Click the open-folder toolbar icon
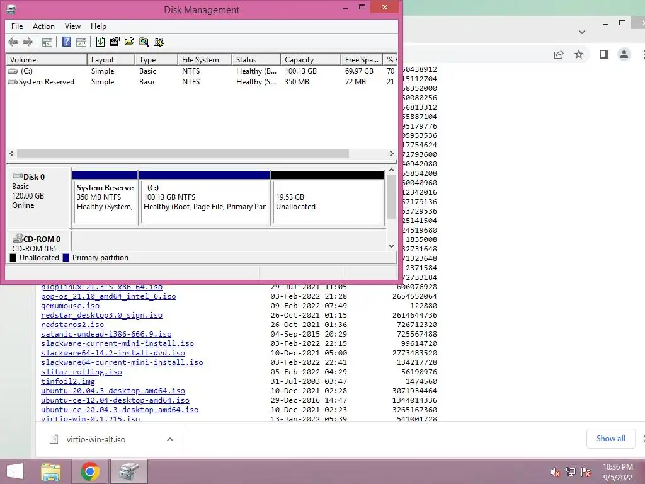 pos(129,42)
